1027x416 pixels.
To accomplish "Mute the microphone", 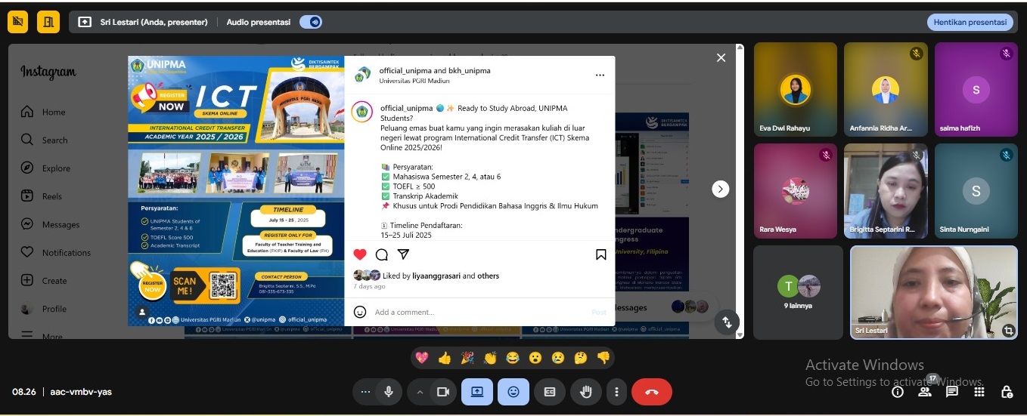I will [x=389, y=392].
